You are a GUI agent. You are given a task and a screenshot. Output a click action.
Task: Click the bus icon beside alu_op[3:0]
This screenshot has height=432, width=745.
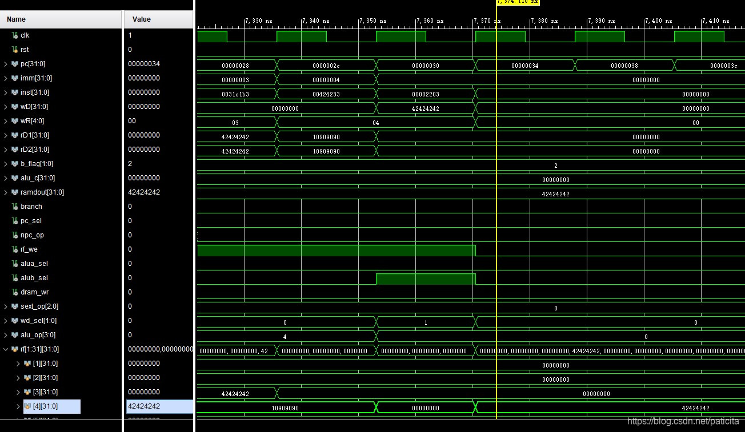point(15,335)
